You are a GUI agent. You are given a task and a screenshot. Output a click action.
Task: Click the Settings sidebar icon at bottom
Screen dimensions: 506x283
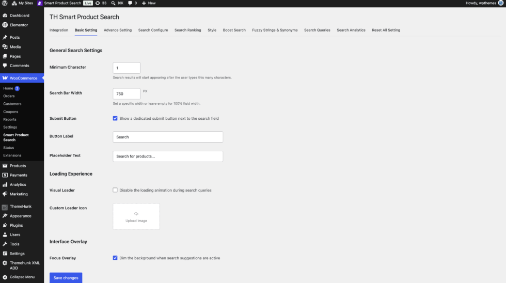[5, 254]
